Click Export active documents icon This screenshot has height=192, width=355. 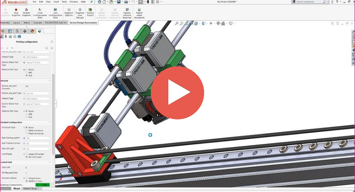[139, 10]
